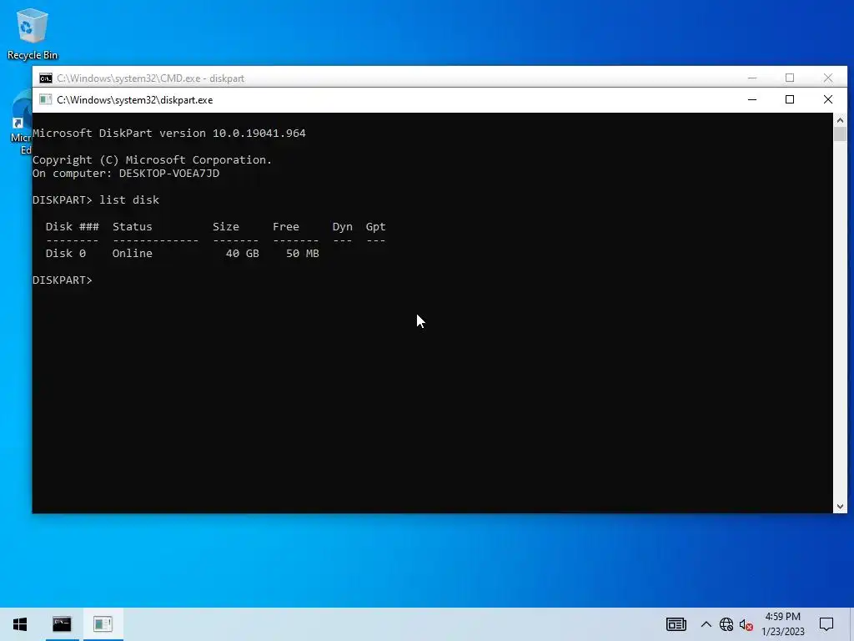The image size is (854, 641).
Task: Click the '40 GB' size value
Action: point(243,254)
